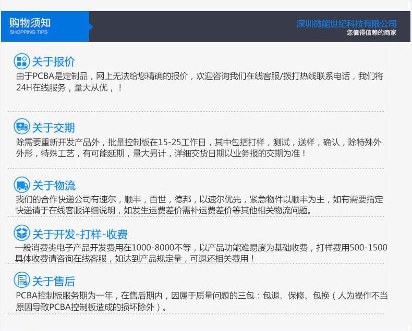Select the 关于报价 heading
The height and width of the screenshot is (331, 412).
pyautogui.click(x=53, y=62)
